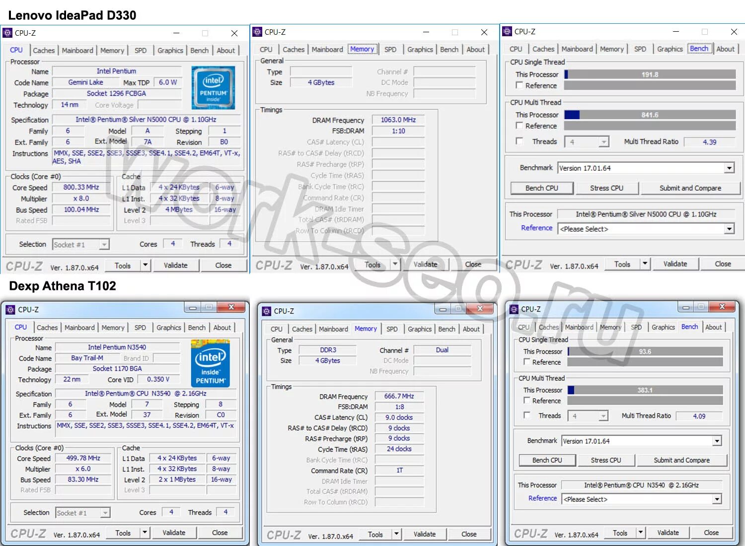
Task: Click Reference link in Dexp Bench window
Action: (542, 498)
